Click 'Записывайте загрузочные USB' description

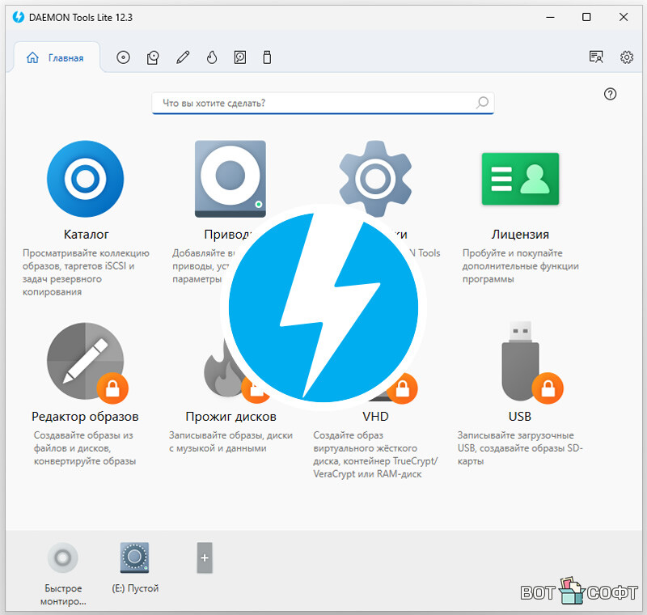520,448
